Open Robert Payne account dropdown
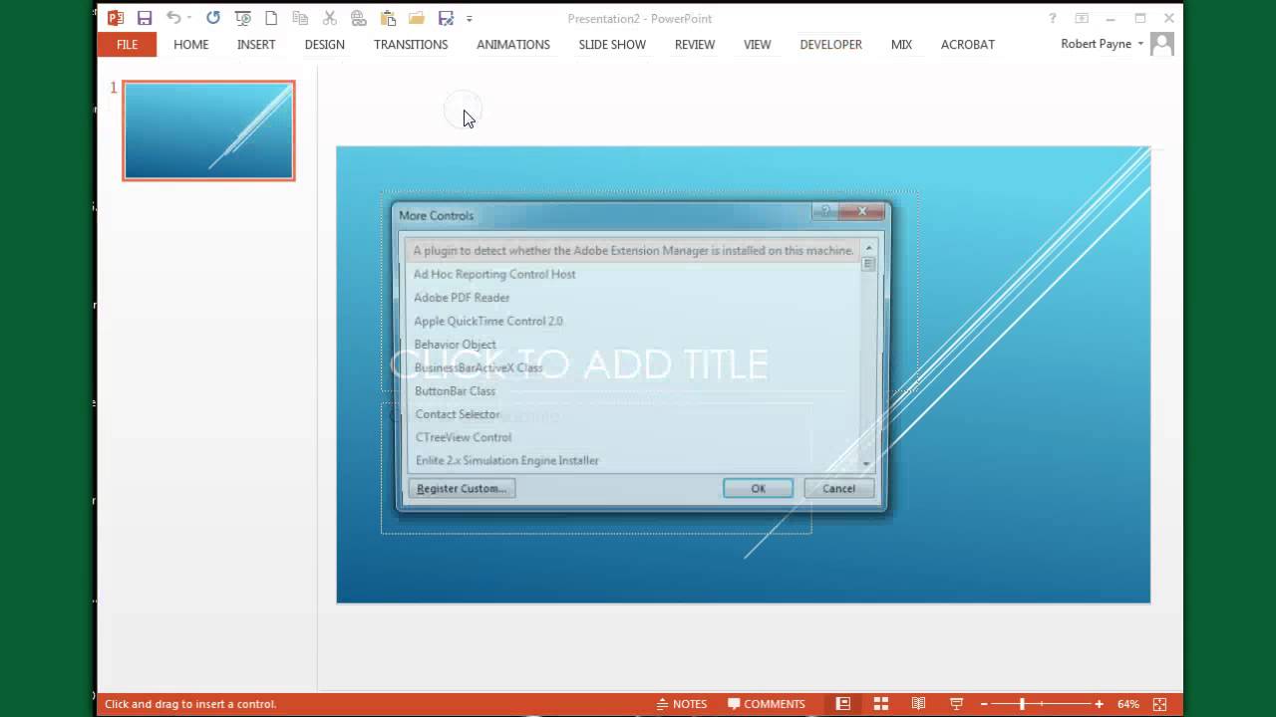This screenshot has width=1276, height=717. [1102, 44]
